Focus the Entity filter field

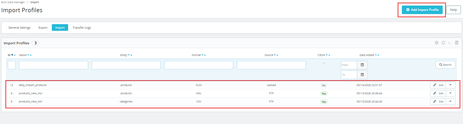click(x=126, y=65)
